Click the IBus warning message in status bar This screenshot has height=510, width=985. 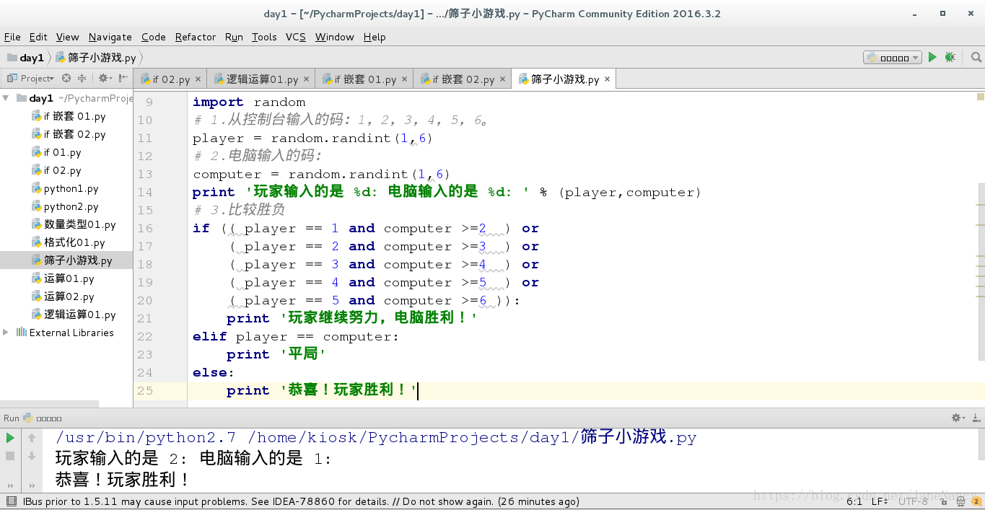click(301, 501)
